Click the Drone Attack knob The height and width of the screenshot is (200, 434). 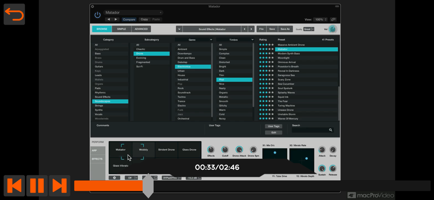pyautogui.click(x=239, y=150)
